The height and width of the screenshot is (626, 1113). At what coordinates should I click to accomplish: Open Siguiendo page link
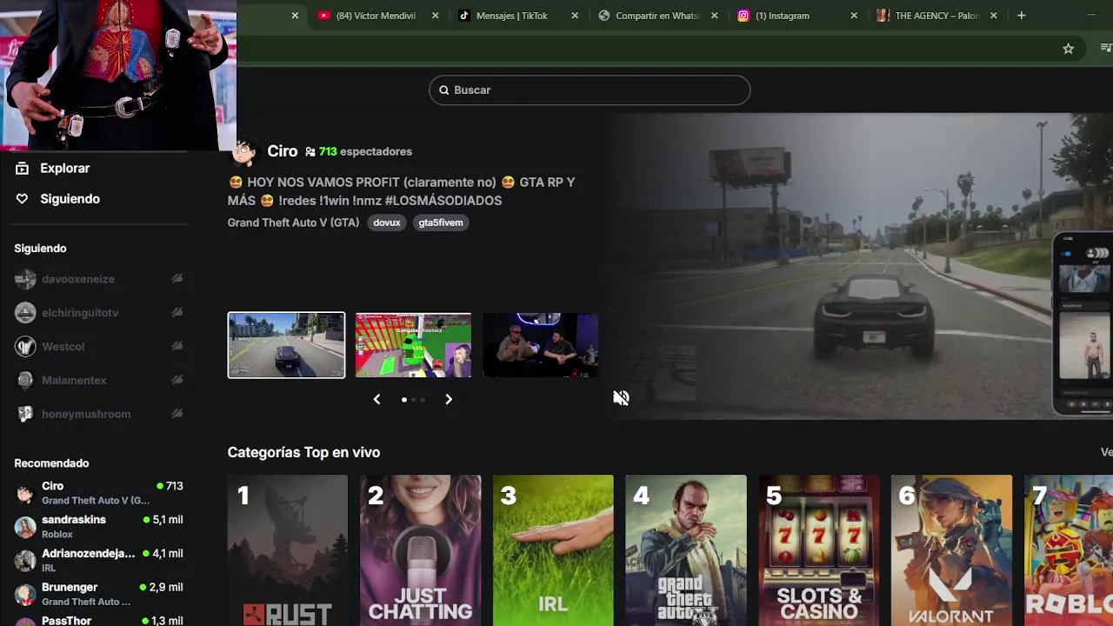(70, 199)
